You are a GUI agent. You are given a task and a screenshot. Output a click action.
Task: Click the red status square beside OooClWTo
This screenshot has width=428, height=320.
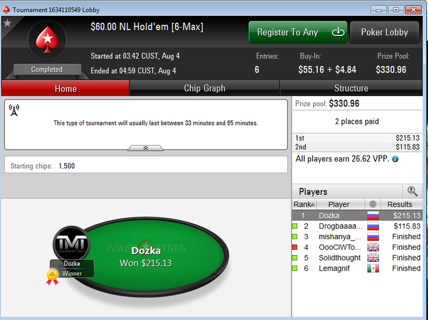tap(295, 247)
